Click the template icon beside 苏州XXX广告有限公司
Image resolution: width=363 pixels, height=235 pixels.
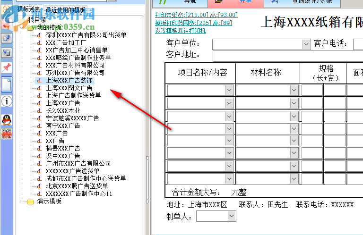(x=39, y=73)
